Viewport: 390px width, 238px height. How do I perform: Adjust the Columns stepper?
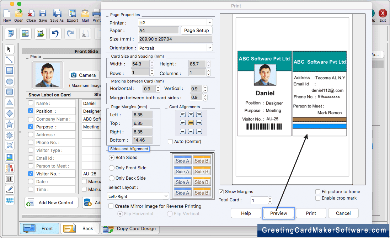[208, 73]
